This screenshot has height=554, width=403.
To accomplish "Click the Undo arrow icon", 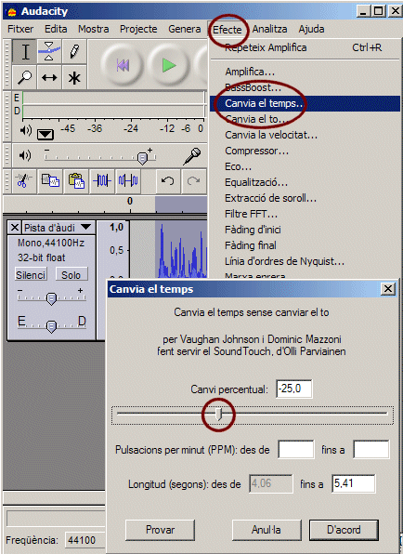I will pyautogui.click(x=168, y=181).
